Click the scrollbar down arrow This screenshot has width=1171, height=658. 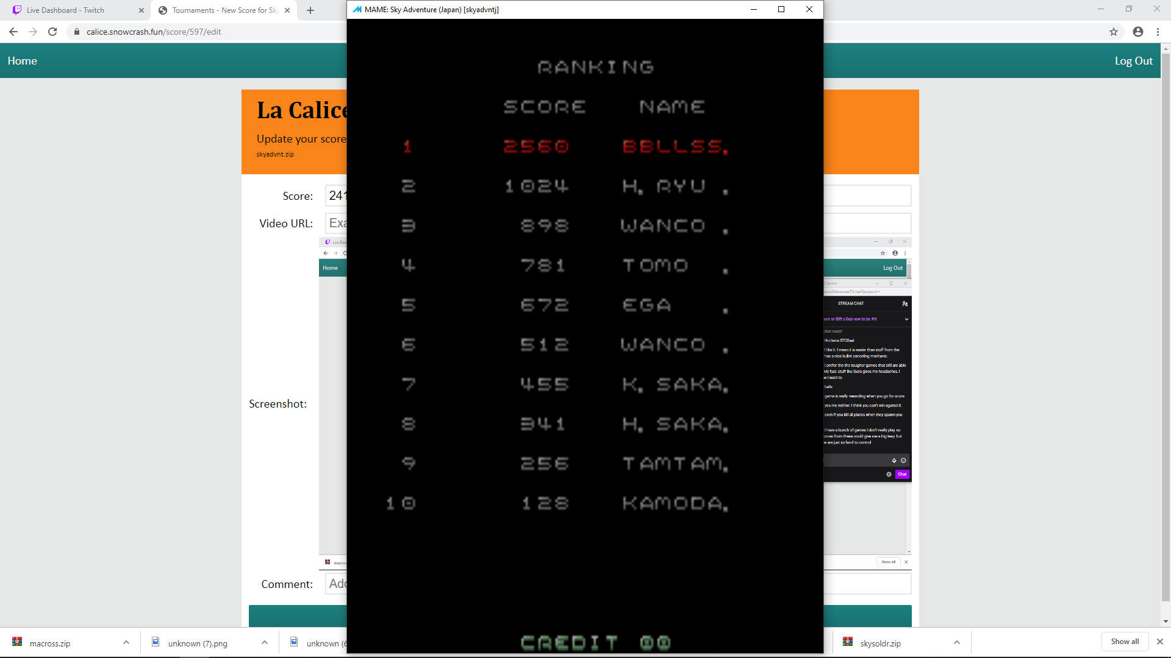click(1166, 621)
